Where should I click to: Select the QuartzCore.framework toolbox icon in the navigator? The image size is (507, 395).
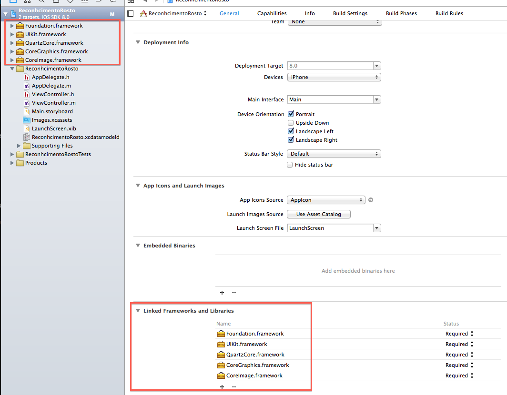tap(20, 43)
